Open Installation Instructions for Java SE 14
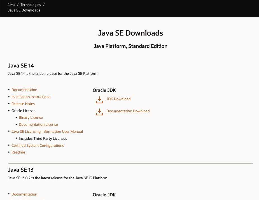This screenshot has height=200, width=259. [31, 97]
